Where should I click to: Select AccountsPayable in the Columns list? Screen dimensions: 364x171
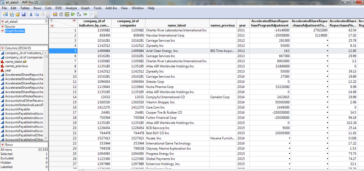click(17, 109)
